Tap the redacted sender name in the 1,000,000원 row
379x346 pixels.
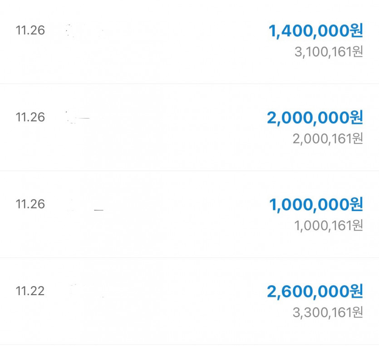[x=86, y=209]
